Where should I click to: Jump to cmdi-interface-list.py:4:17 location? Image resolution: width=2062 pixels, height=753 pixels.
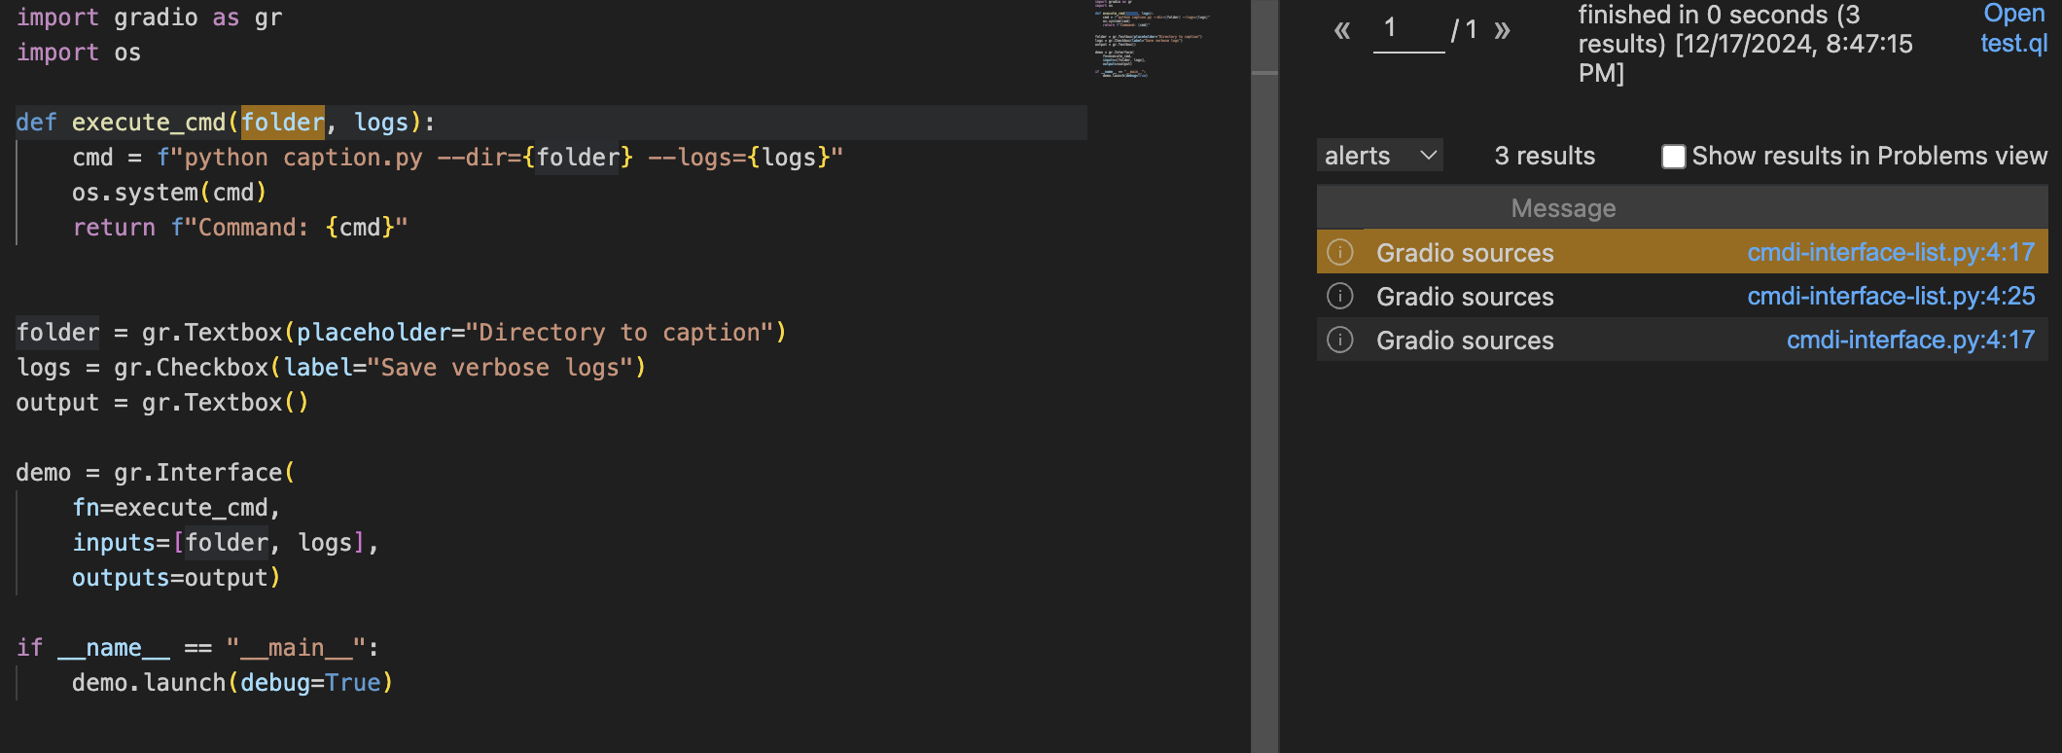click(1890, 252)
